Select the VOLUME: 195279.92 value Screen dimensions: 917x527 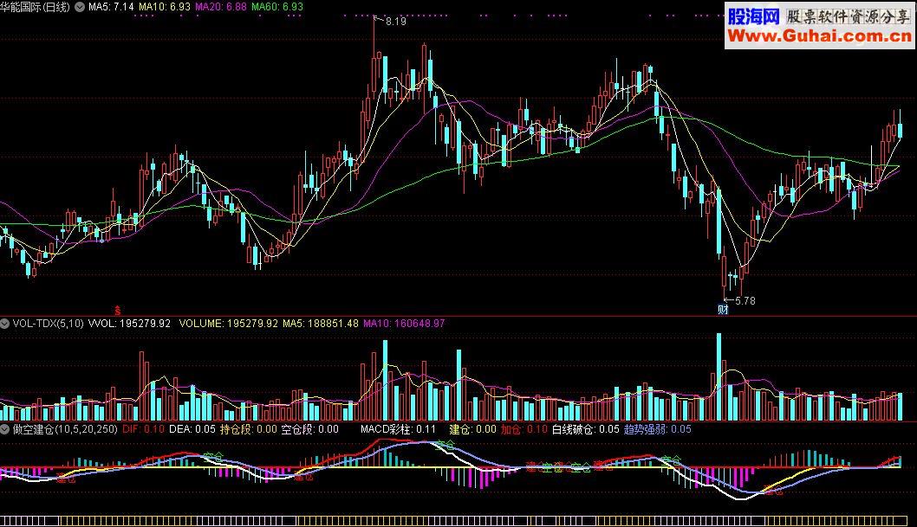[x=228, y=324]
